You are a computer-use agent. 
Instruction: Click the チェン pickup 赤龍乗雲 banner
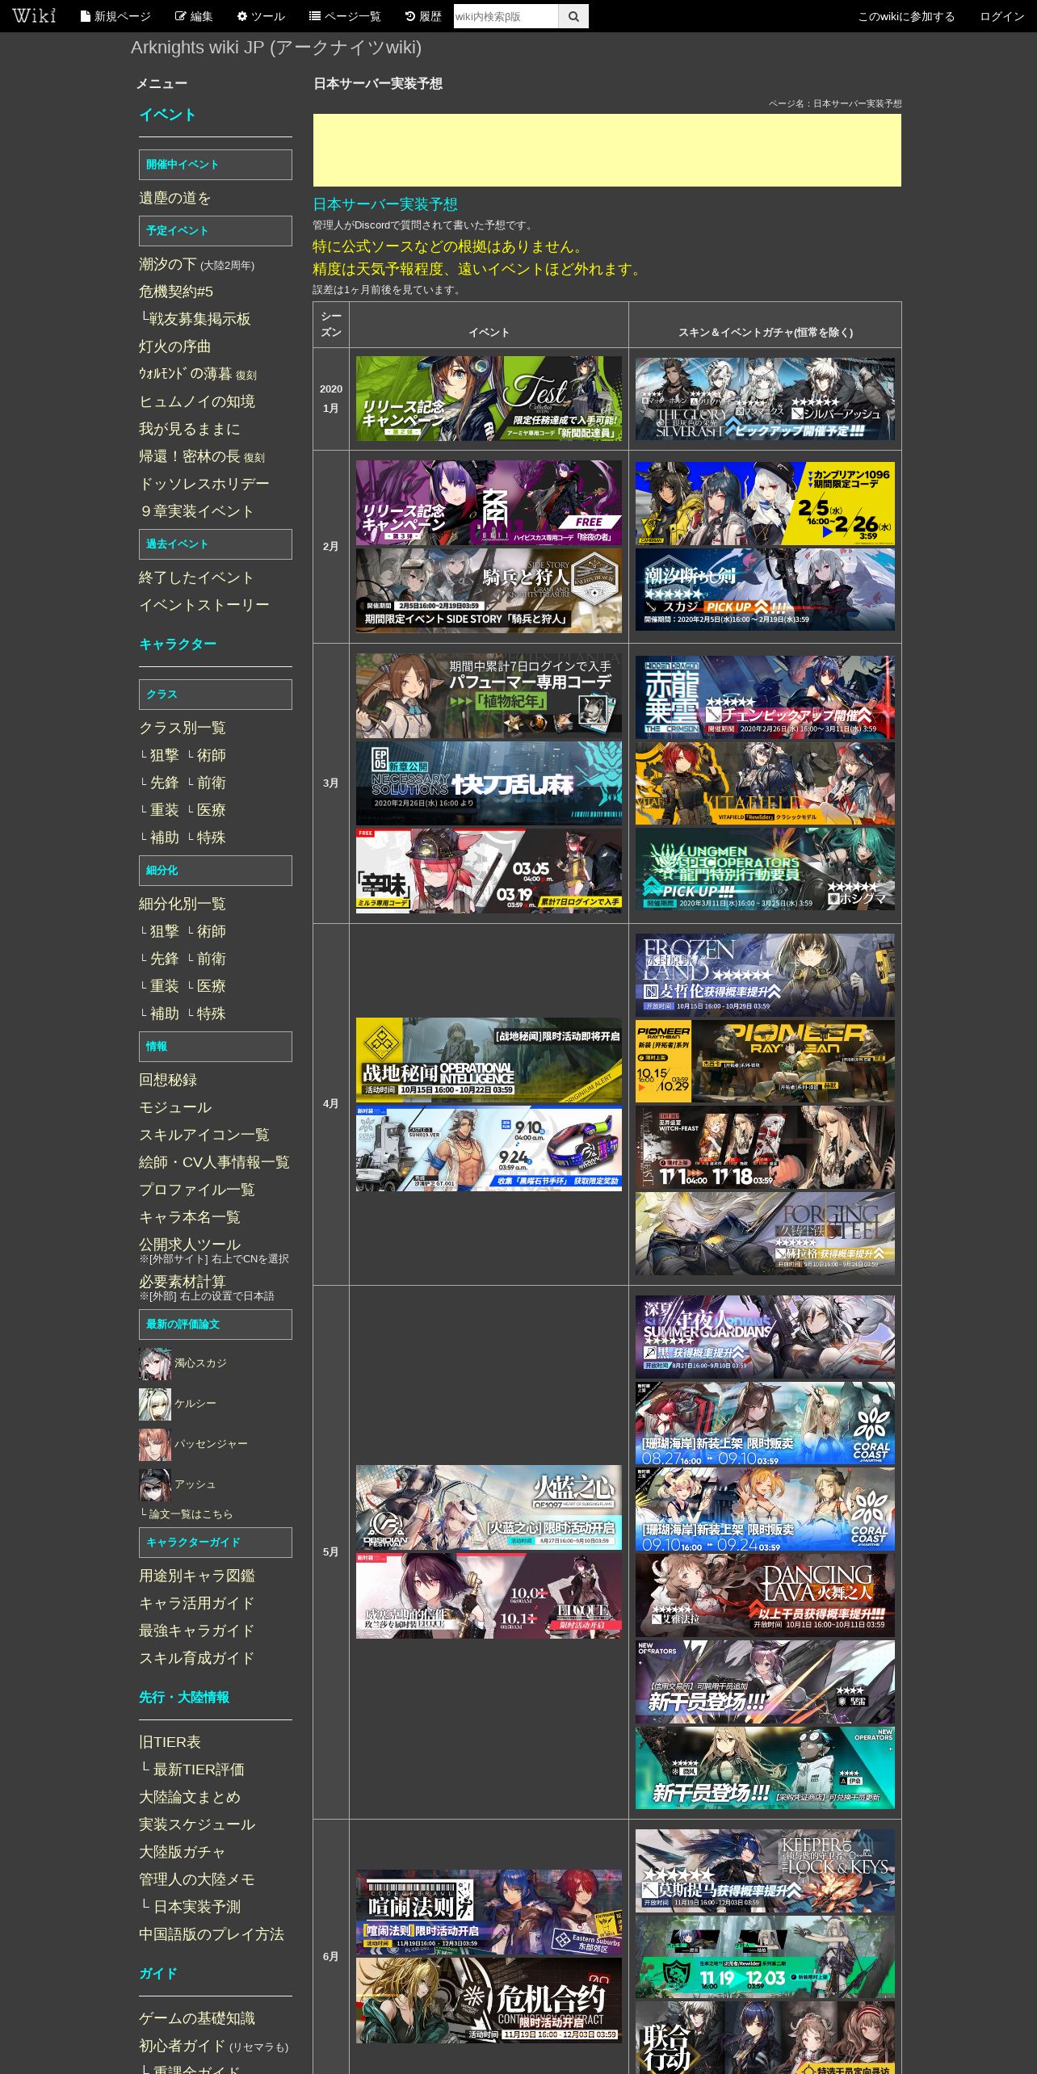765,698
